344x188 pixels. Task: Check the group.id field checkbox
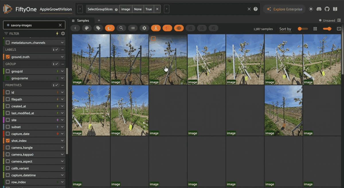(8, 71)
